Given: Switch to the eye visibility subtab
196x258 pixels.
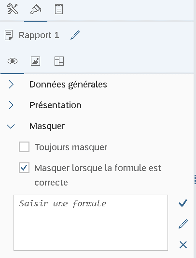Looking at the screenshot, I should pyautogui.click(x=13, y=61).
